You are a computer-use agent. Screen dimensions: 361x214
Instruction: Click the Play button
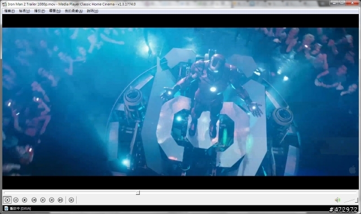(7, 200)
